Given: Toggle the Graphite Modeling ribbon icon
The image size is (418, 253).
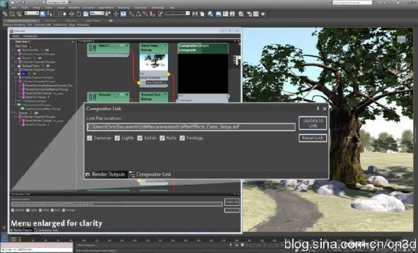Looking at the screenshot, I should coord(218,14).
